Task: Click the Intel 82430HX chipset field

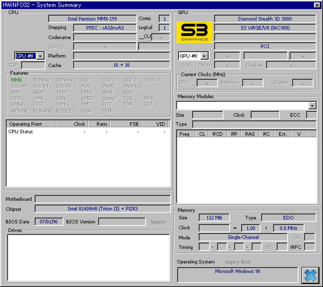Action: click(103, 208)
